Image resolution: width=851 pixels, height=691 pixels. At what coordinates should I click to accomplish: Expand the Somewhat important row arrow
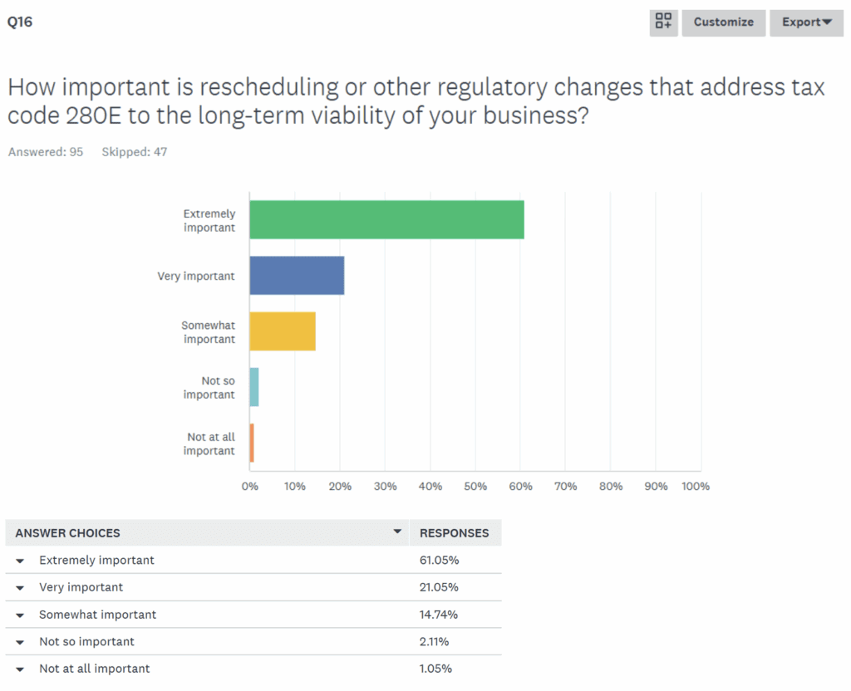21,615
